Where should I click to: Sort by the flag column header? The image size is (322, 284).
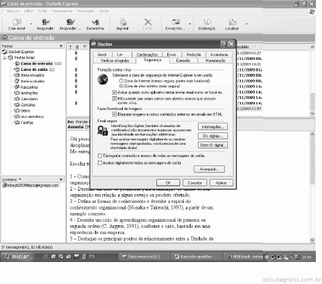pyautogui.click(x=84, y=47)
